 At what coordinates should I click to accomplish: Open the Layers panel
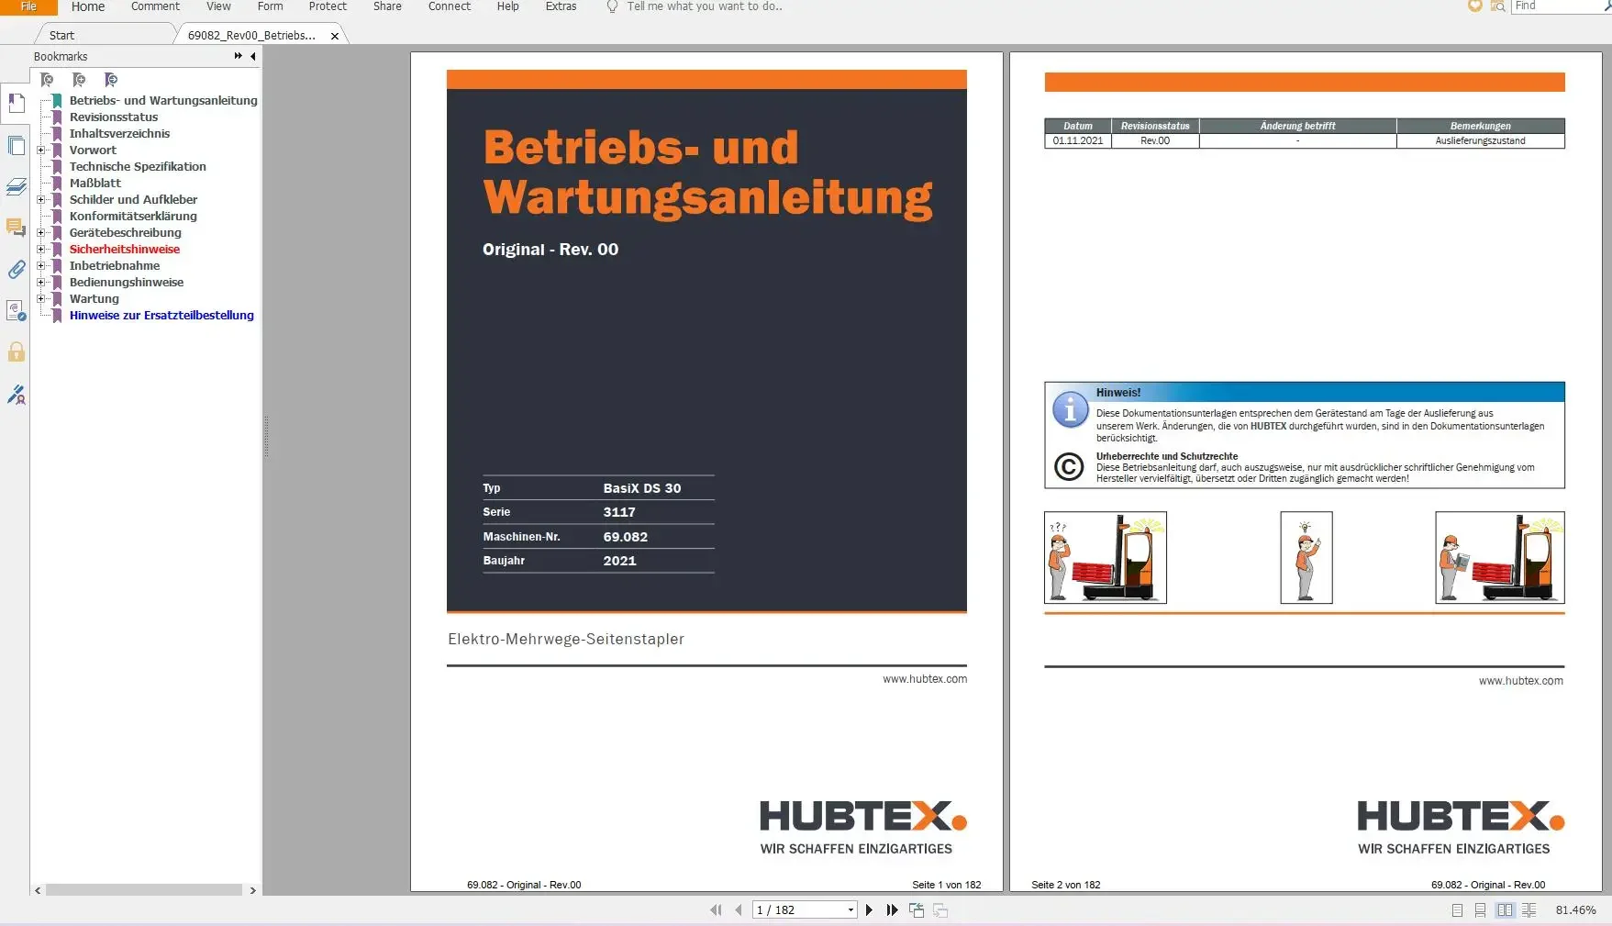16,186
